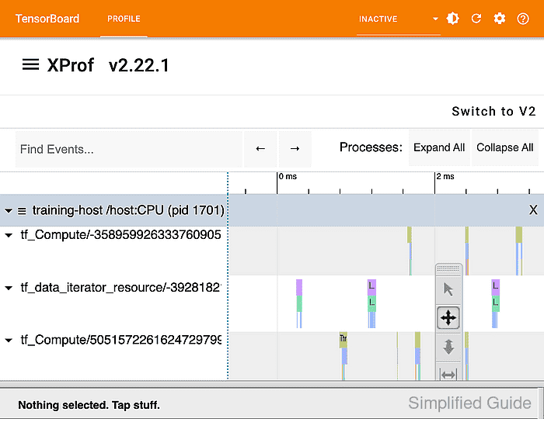Focus the Find Events search field
544x422 pixels.
[129, 149]
